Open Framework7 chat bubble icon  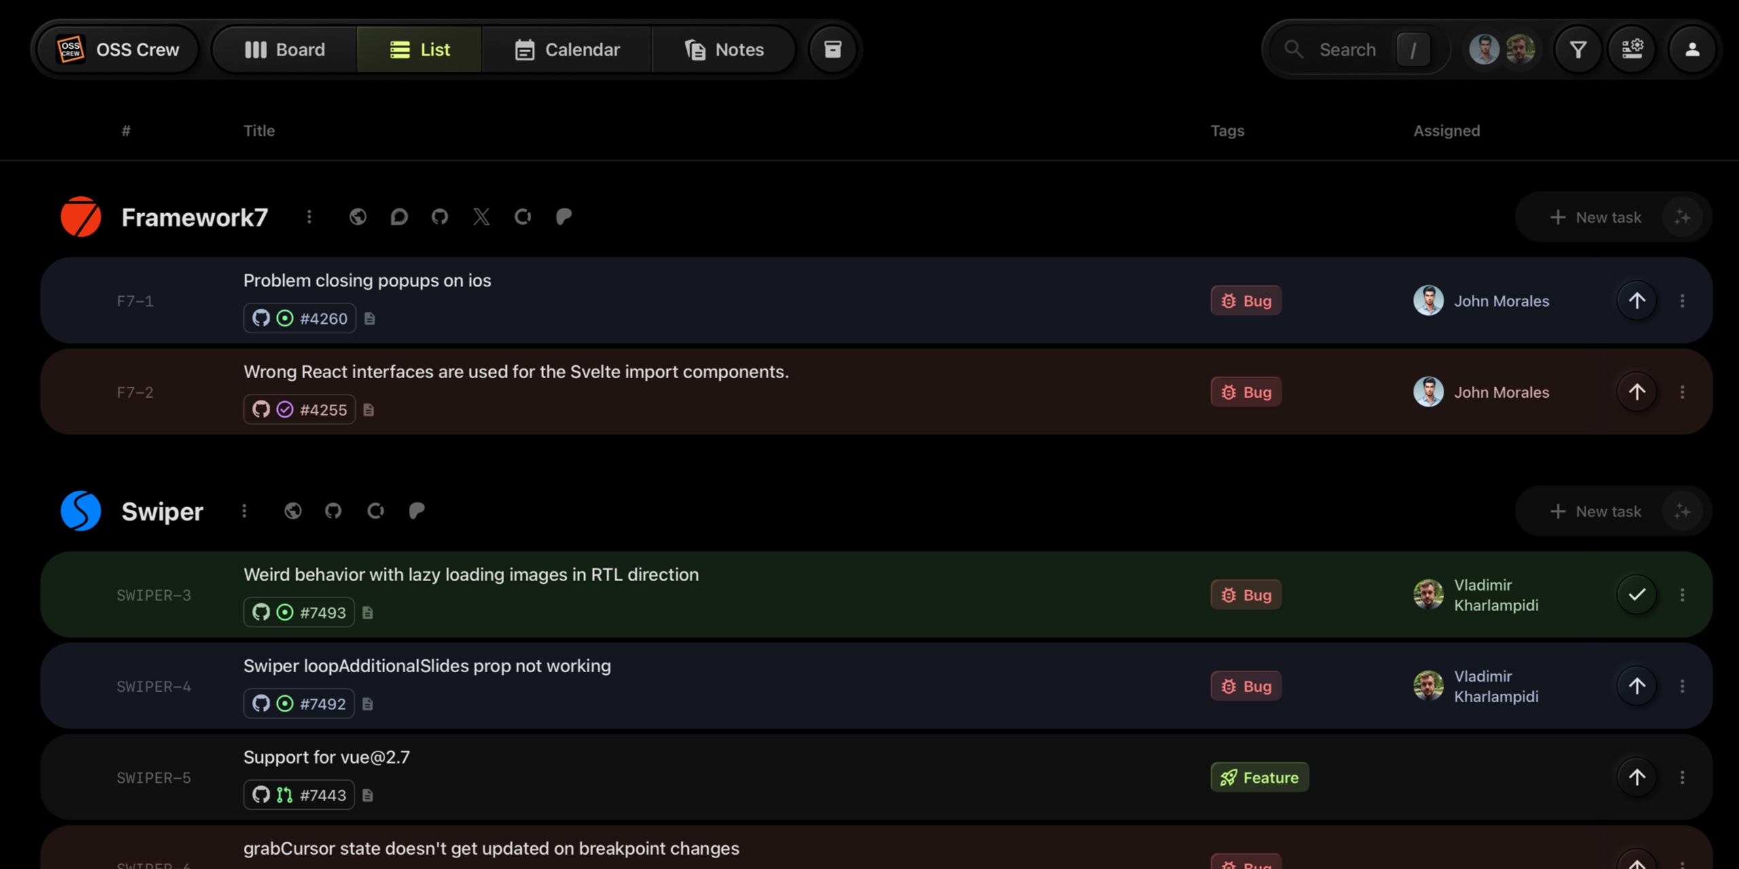tap(399, 217)
